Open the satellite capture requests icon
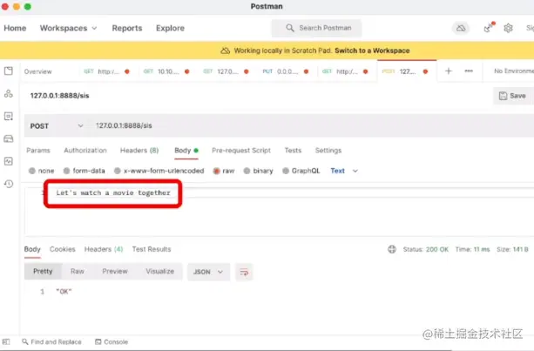The width and height of the screenshot is (534, 351). (489, 28)
